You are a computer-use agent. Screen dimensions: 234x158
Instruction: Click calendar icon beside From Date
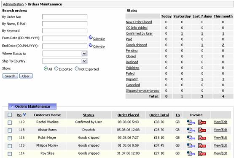tap(90, 37)
